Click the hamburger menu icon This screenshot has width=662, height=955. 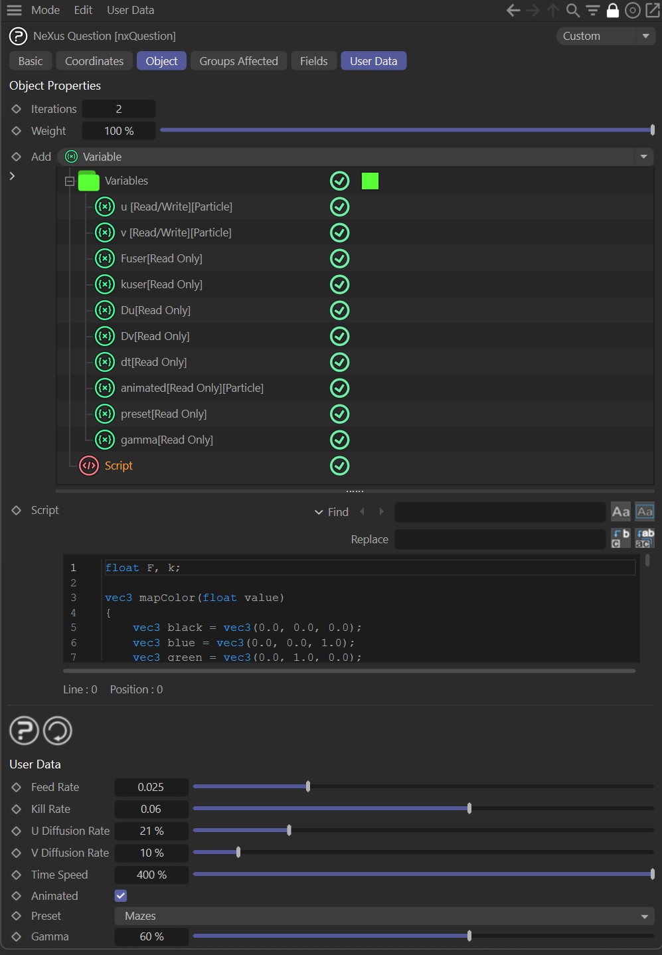coord(14,11)
